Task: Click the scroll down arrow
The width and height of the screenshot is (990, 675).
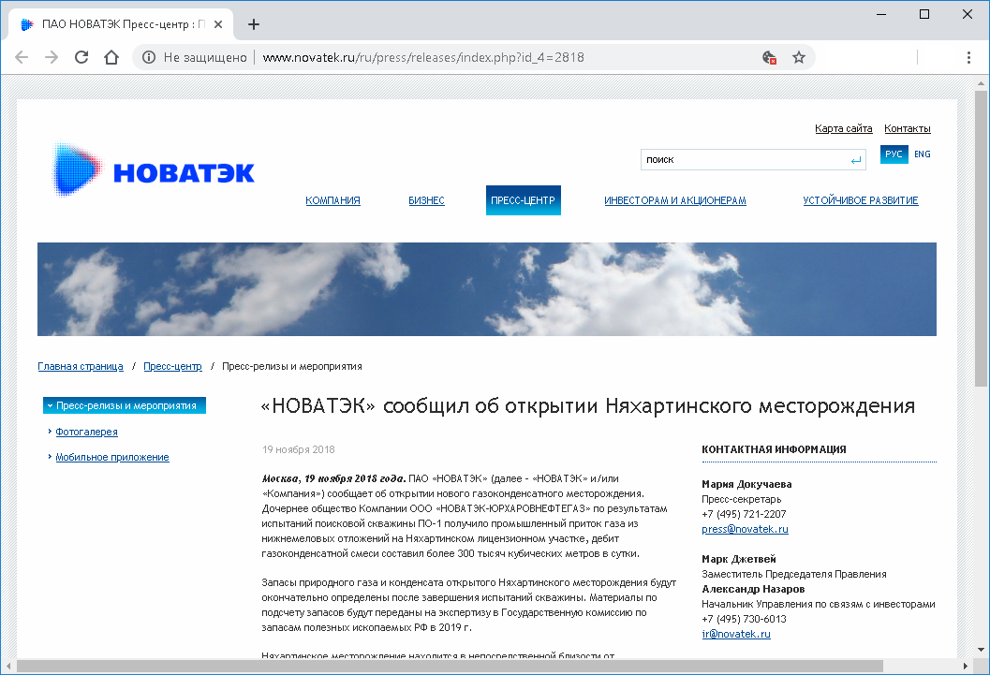Action: tap(982, 650)
